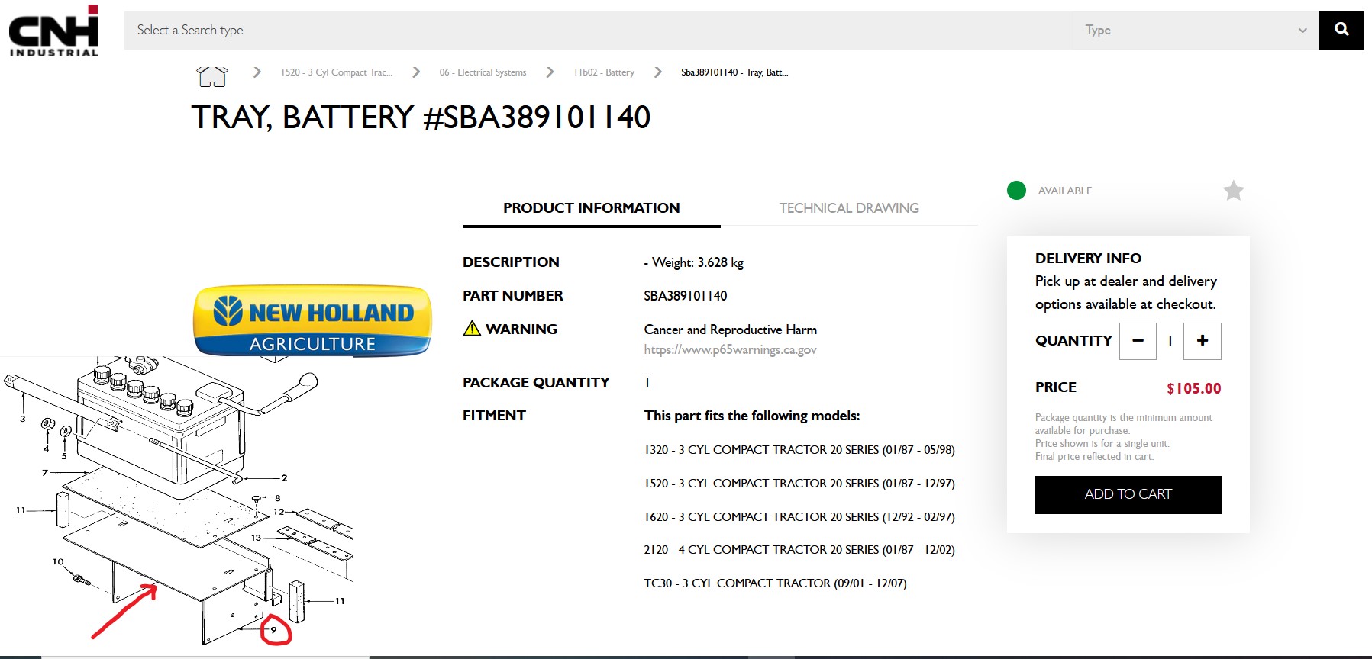Increase quantity with the plus button
Screen dimensions: 1372x659
click(1203, 341)
